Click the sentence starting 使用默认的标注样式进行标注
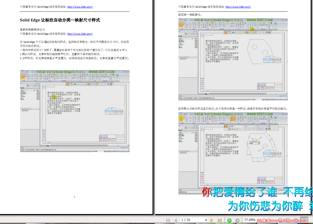The image size is (313, 224). [x=233, y=108]
